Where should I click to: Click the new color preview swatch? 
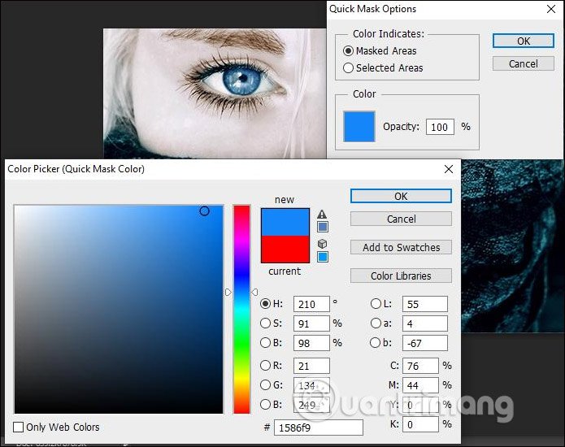[x=285, y=222]
